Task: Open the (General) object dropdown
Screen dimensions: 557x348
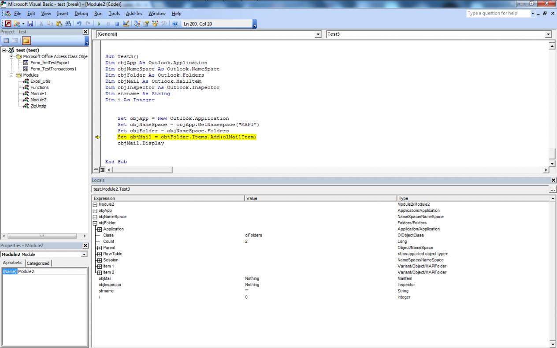Action: pos(318,34)
